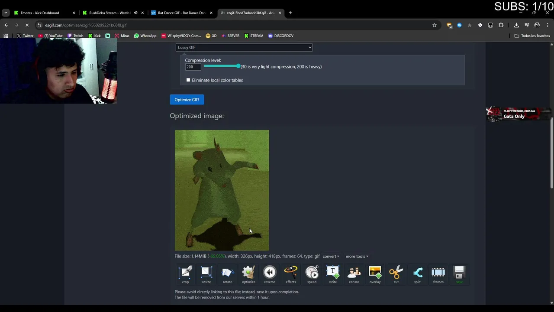Expand the more tools dropdown
The width and height of the screenshot is (554, 312).
(x=357, y=256)
